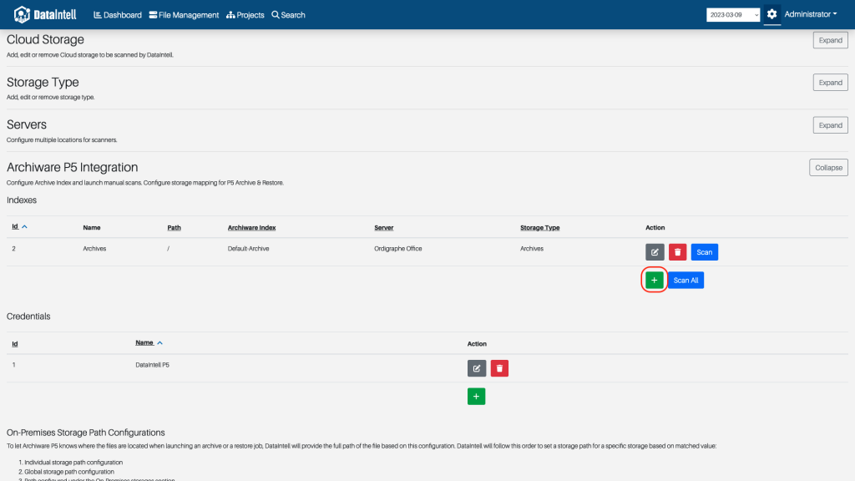Open the date dropdown 2023-03-09
Image resolution: width=855 pixels, height=481 pixels.
point(733,15)
